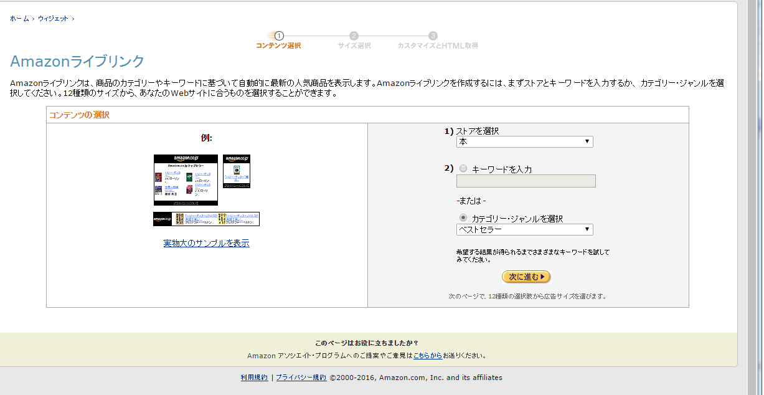Click the Amazonライブリンク page heading

[77, 61]
